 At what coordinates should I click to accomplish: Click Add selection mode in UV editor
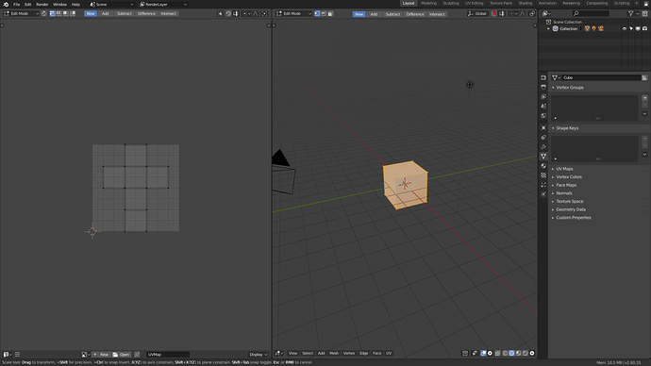click(105, 14)
